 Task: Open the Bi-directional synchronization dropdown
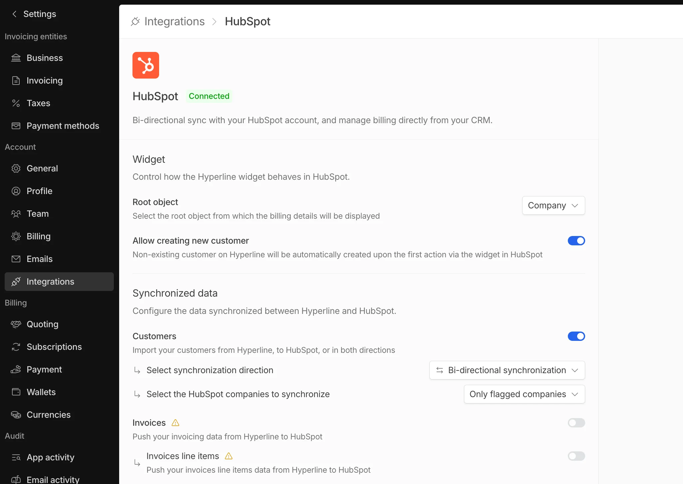[x=507, y=370]
